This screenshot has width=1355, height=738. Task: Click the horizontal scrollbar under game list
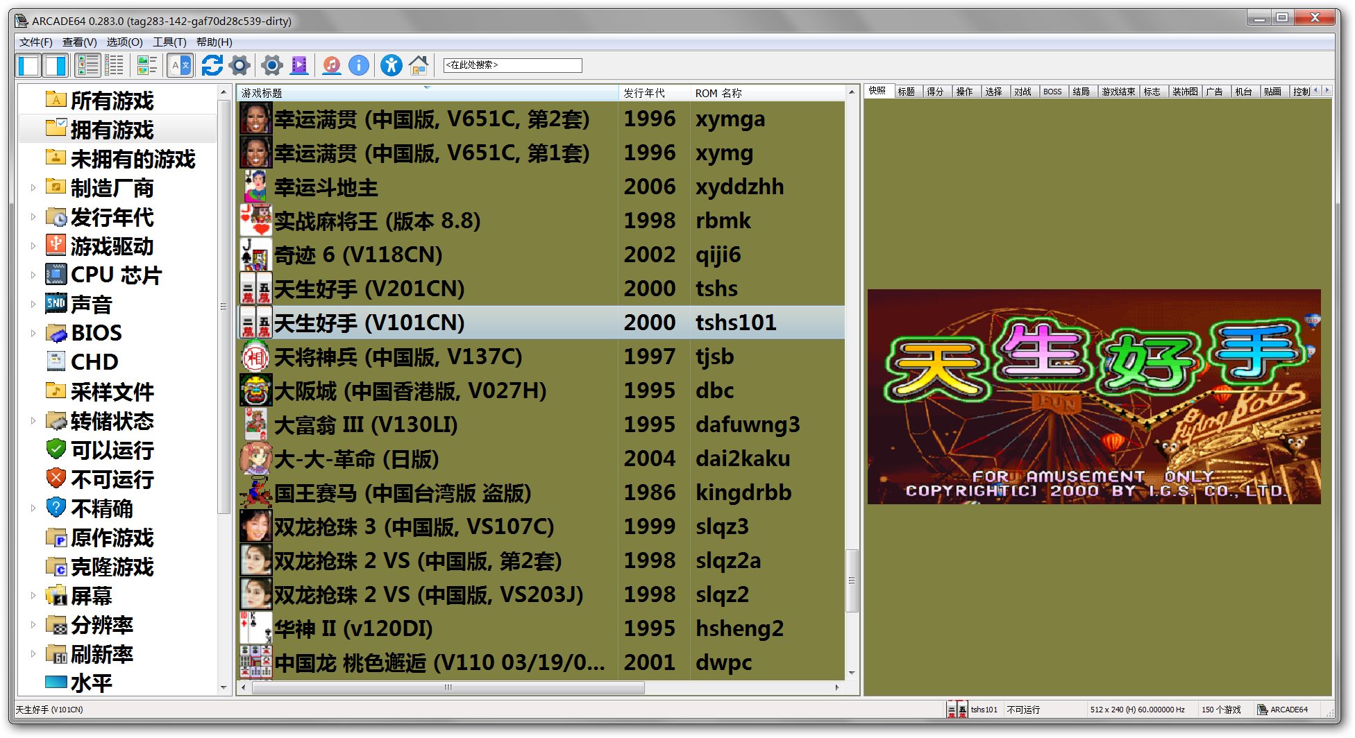click(448, 688)
